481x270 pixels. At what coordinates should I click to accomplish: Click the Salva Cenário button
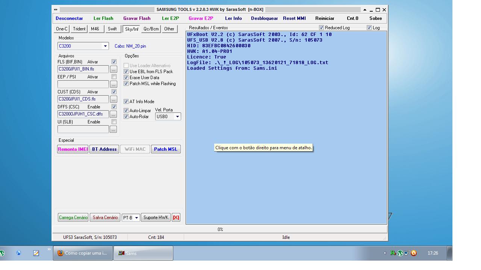point(105,217)
